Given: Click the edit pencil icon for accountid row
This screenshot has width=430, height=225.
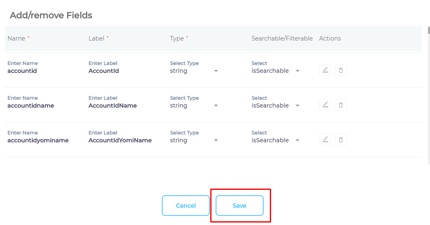Looking at the screenshot, I should pos(325,70).
